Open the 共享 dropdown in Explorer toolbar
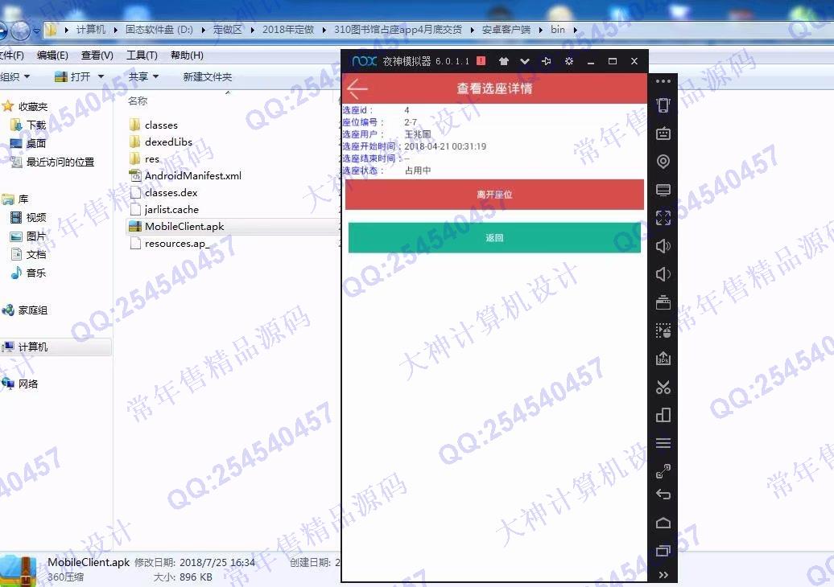This screenshot has width=834, height=587. pos(143,77)
